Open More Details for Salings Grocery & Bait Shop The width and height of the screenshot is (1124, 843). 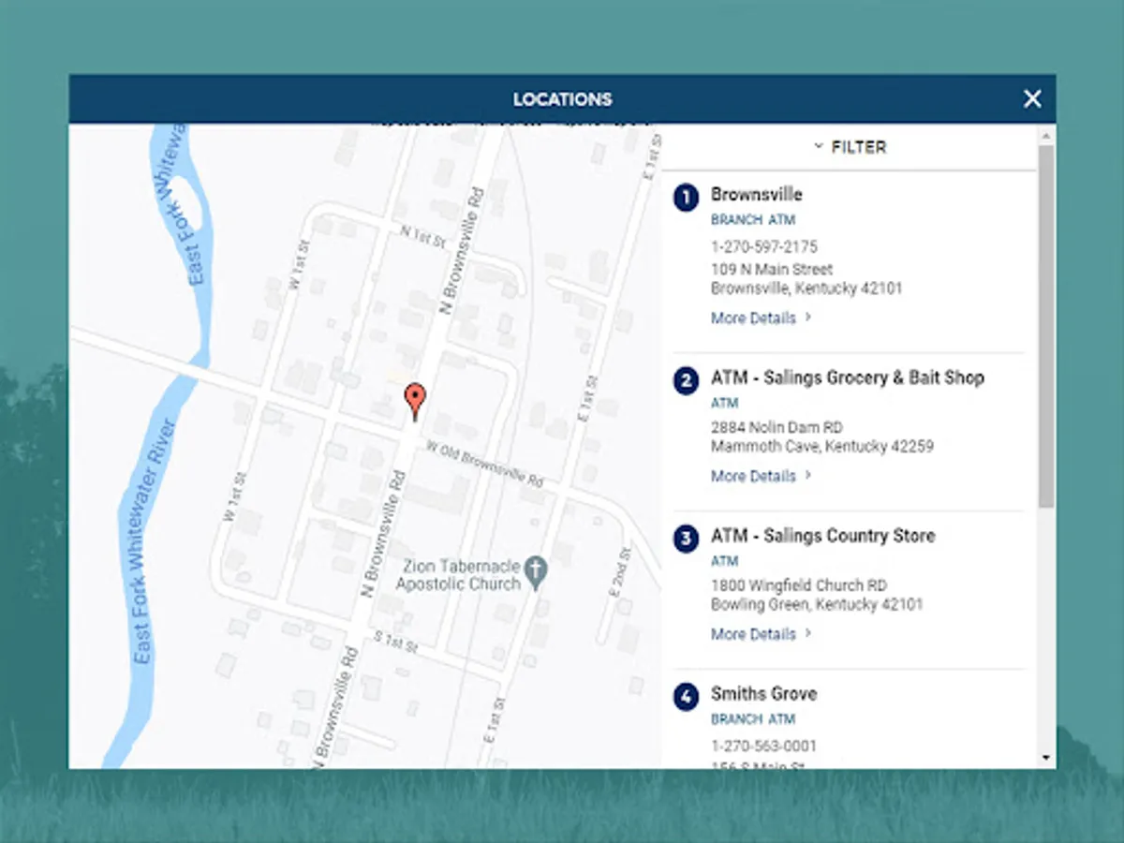[x=761, y=476]
